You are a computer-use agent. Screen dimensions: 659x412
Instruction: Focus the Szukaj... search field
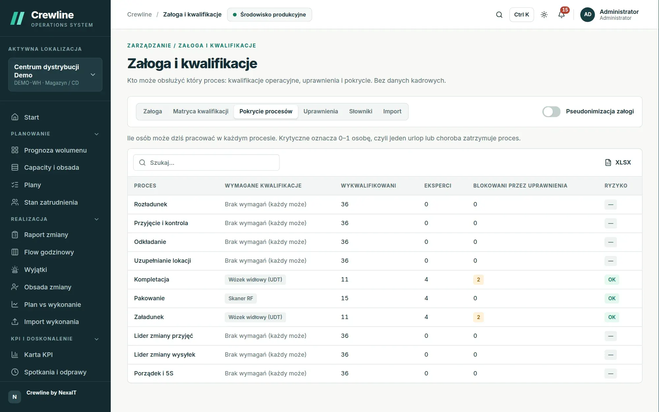[206, 162]
